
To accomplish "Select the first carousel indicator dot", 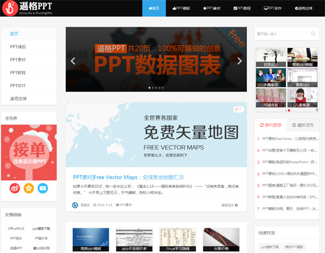I will [x=149, y=88].
